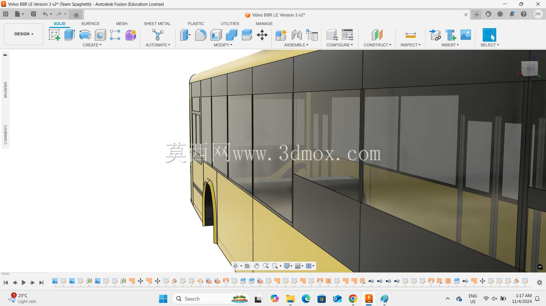
Task: Expand the ASSEMBLE menu
Action: click(x=296, y=45)
